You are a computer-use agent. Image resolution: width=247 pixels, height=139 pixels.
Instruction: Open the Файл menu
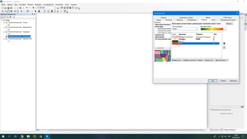[3, 5]
